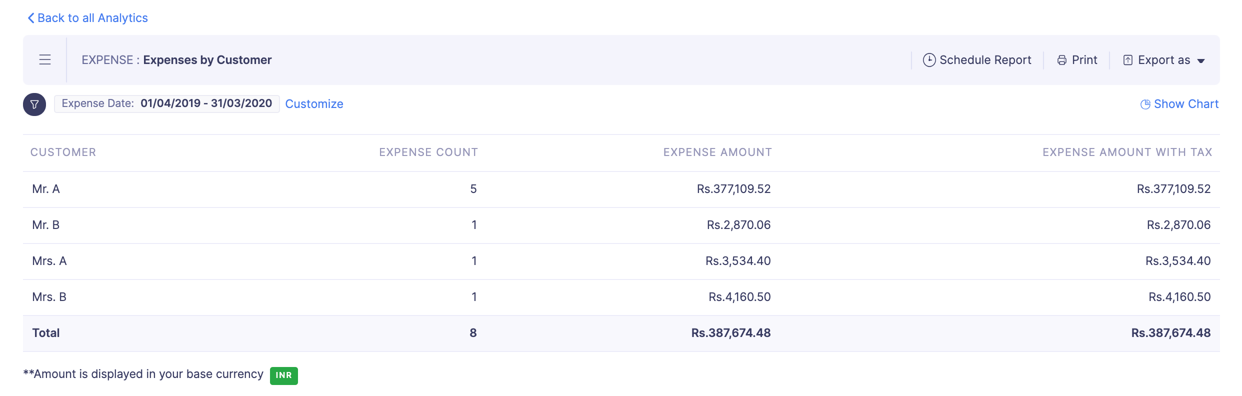Screen dimensions: 1242x396
Task: Open the Customize link
Action: tap(314, 104)
